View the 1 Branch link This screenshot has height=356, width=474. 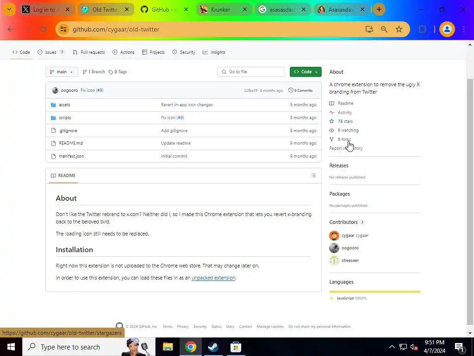[x=94, y=72]
